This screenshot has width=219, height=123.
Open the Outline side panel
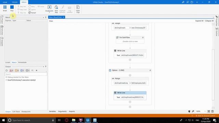point(217,32)
